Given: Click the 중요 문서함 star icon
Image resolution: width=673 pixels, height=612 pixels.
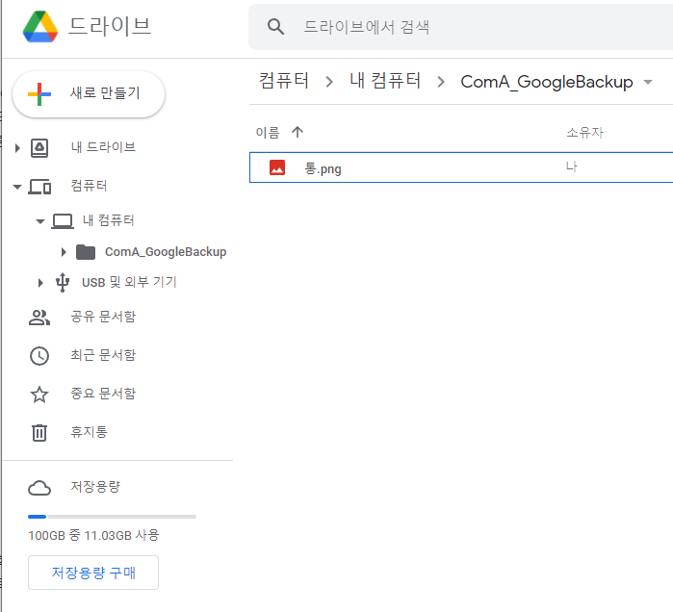Looking at the screenshot, I should coord(39,394).
